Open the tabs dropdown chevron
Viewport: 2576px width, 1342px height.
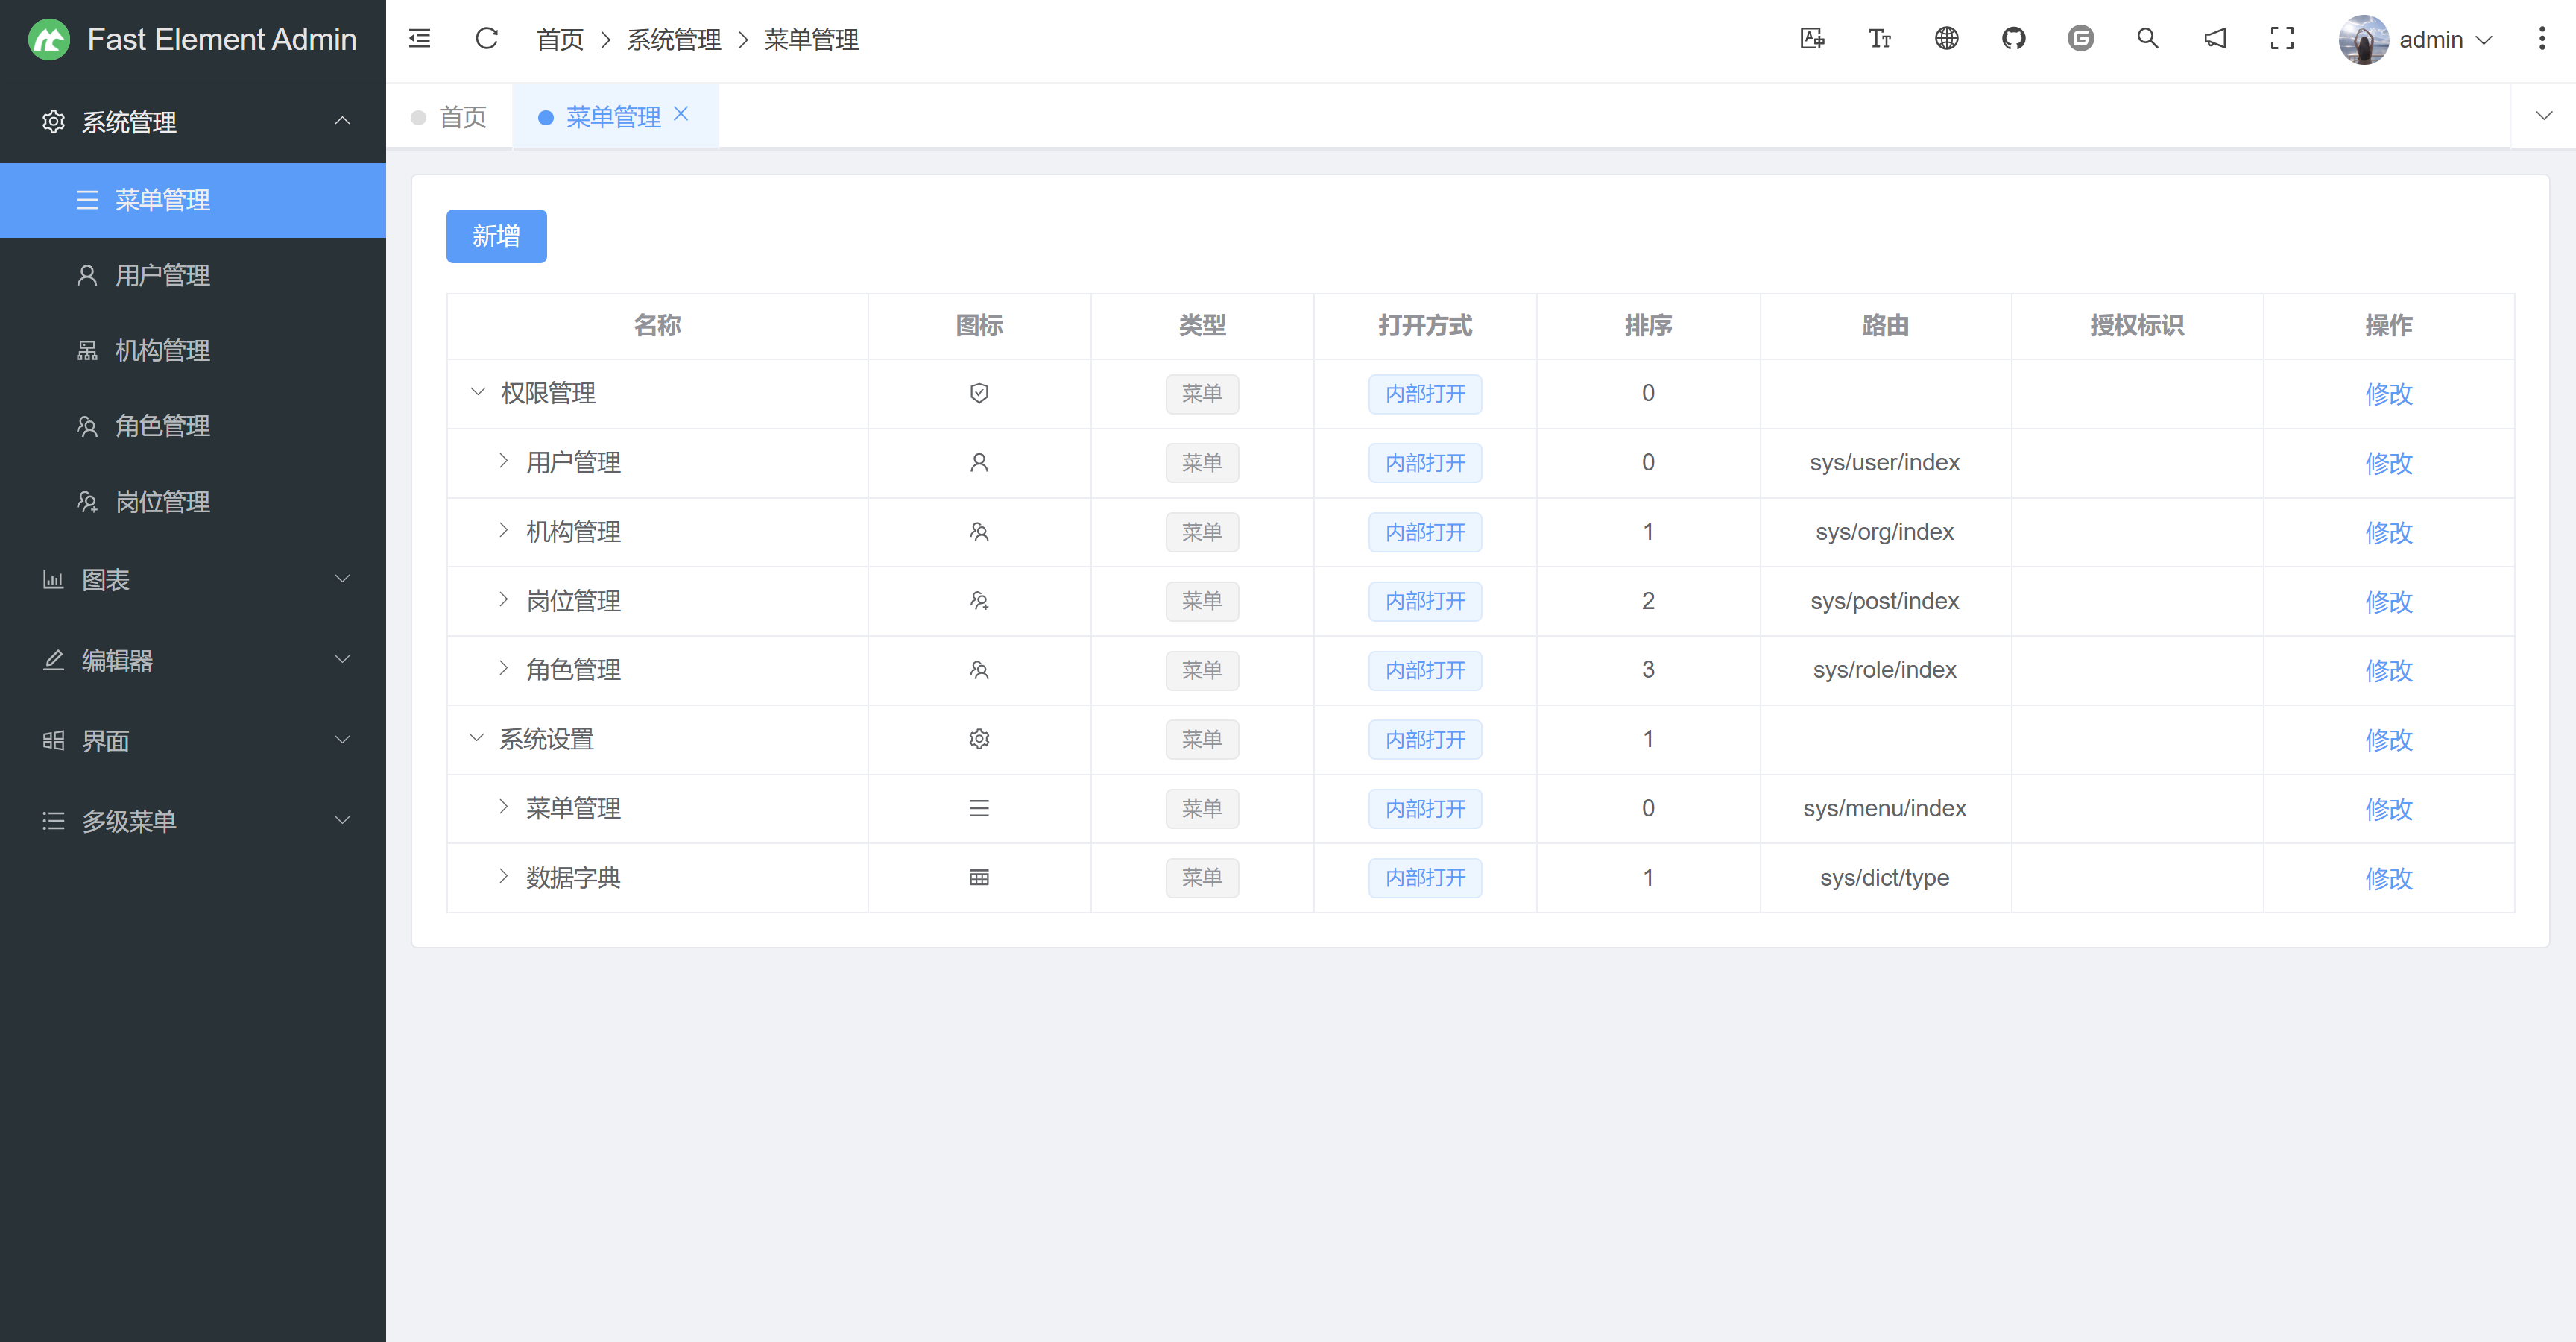tap(2543, 116)
